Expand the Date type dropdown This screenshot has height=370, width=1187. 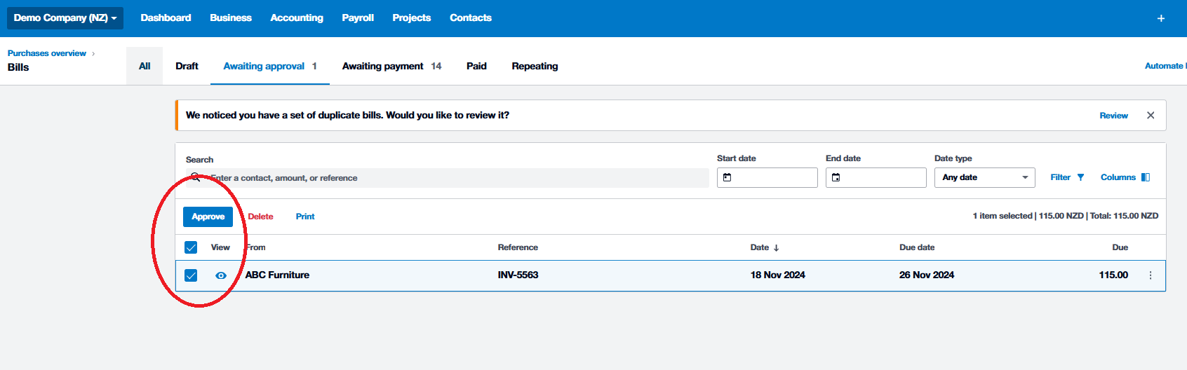[984, 178]
